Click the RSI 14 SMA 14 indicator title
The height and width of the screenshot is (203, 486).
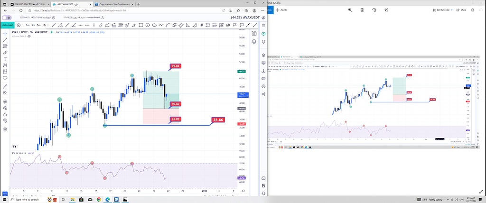pos(19,153)
